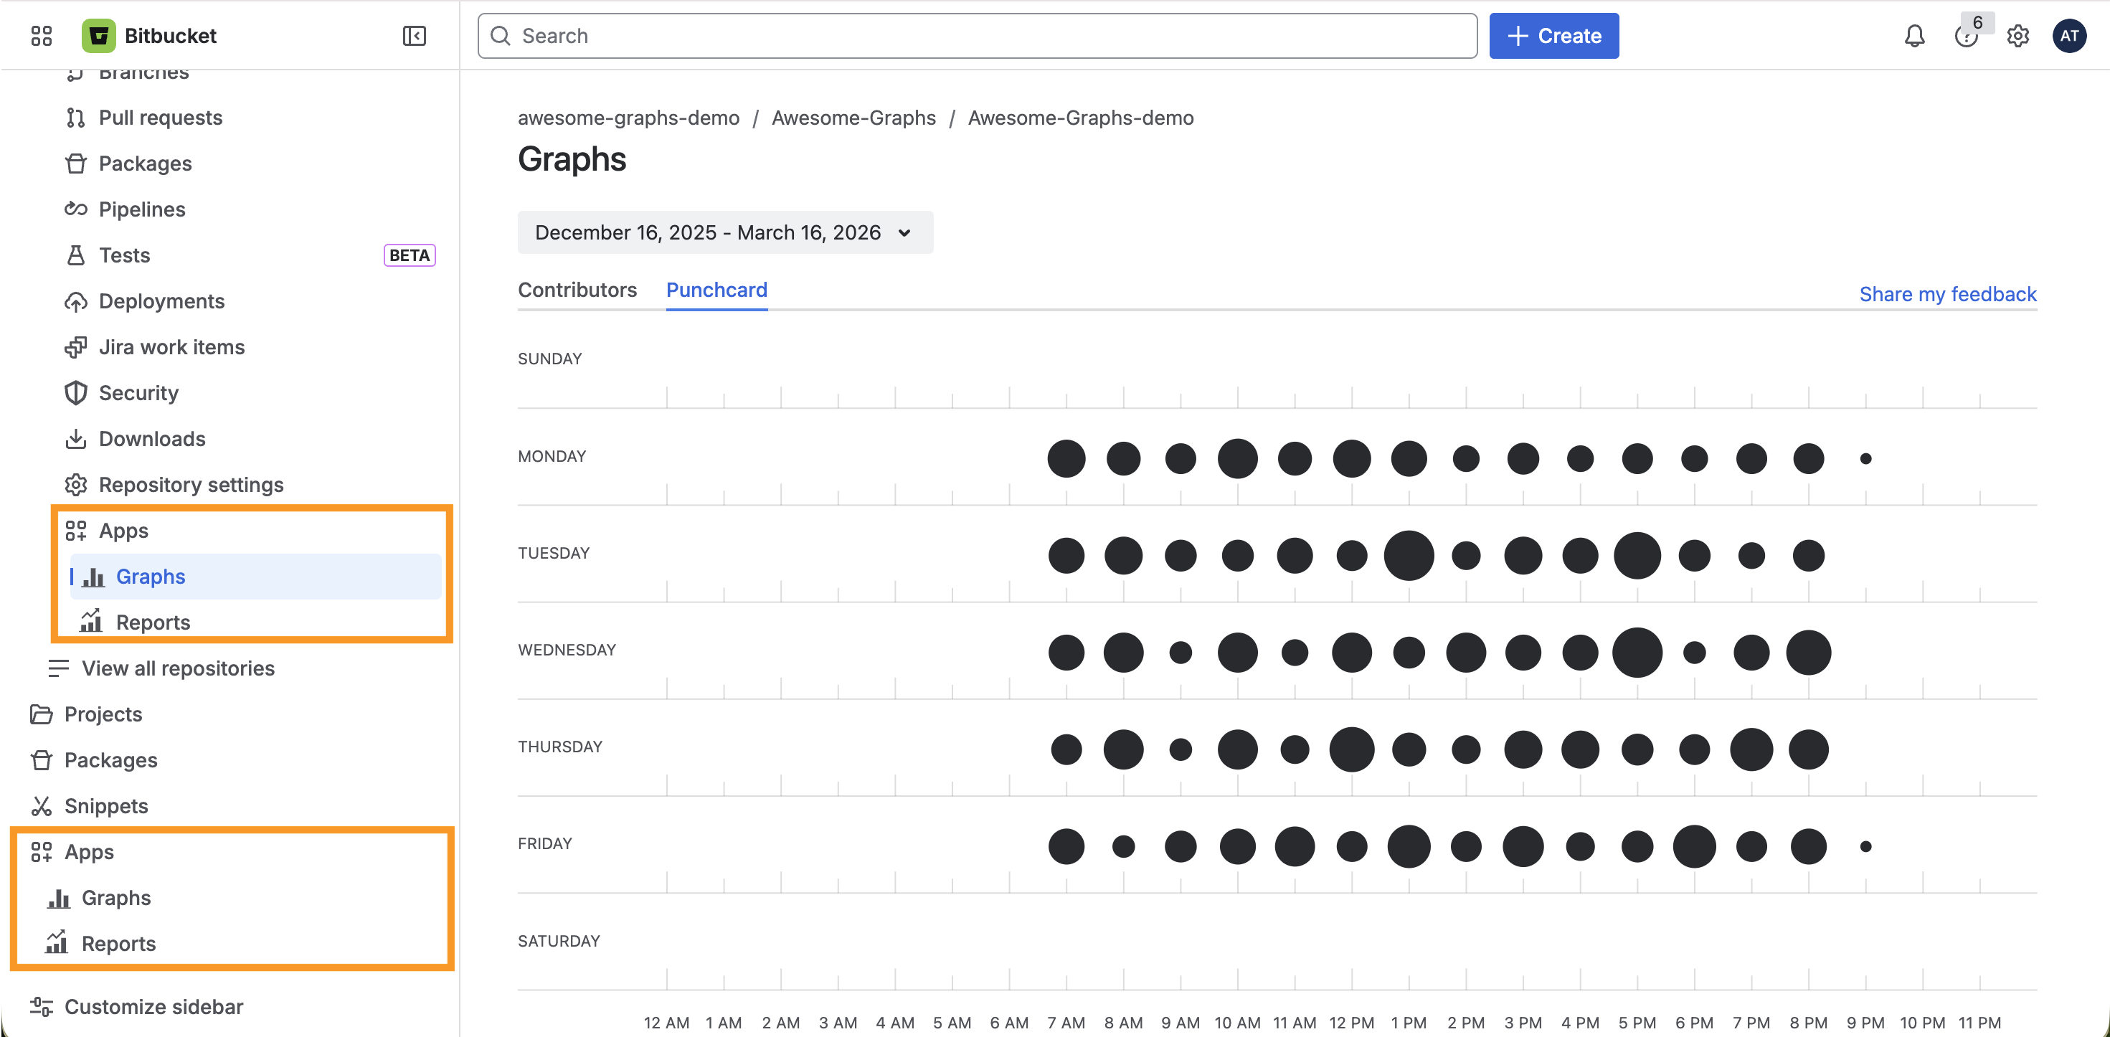Open the date range dropdown
Viewport: 2110px width, 1037px height.
click(724, 232)
